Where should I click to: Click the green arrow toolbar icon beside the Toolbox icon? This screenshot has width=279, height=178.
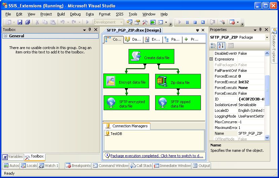coord(153,22)
